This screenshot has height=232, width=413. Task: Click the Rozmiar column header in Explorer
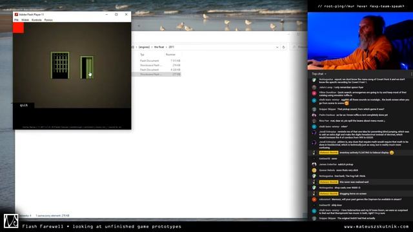[170, 55]
